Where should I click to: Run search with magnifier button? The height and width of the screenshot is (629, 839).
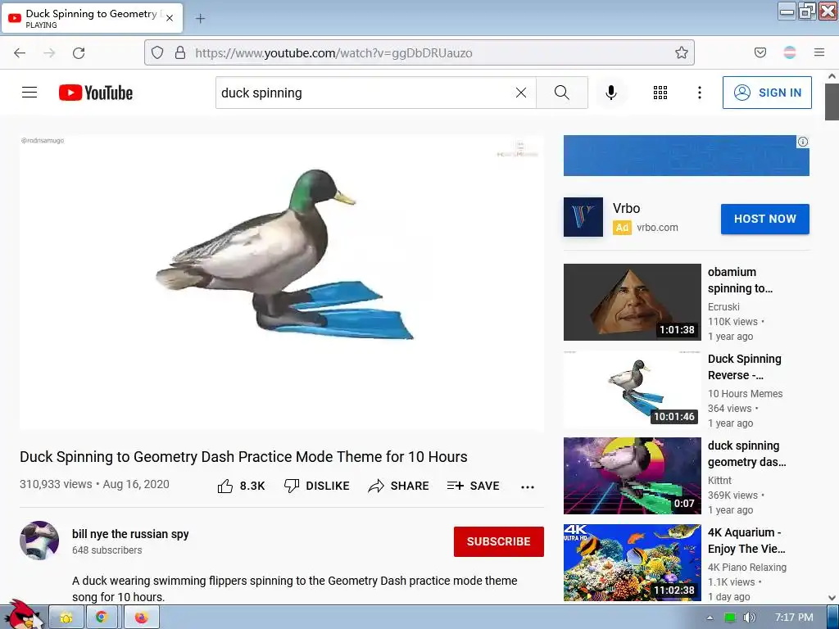click(x=562, y=93)
